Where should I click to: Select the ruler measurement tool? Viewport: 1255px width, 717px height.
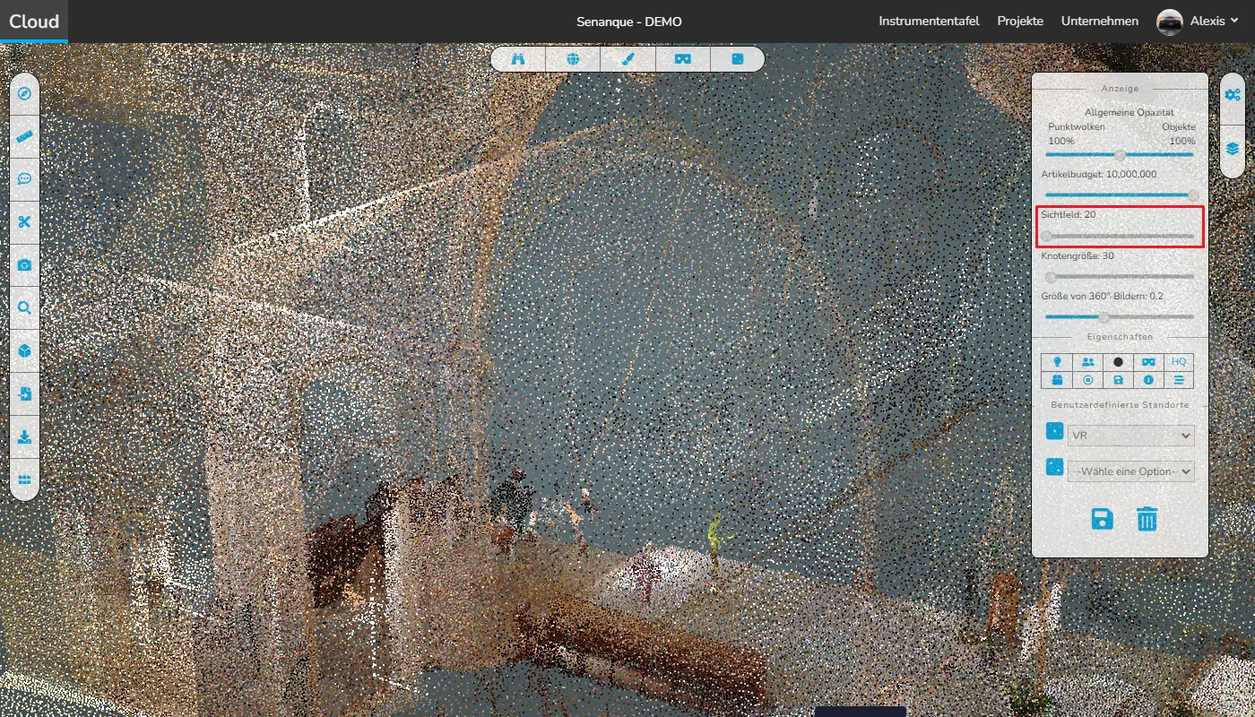coord(24,137)
